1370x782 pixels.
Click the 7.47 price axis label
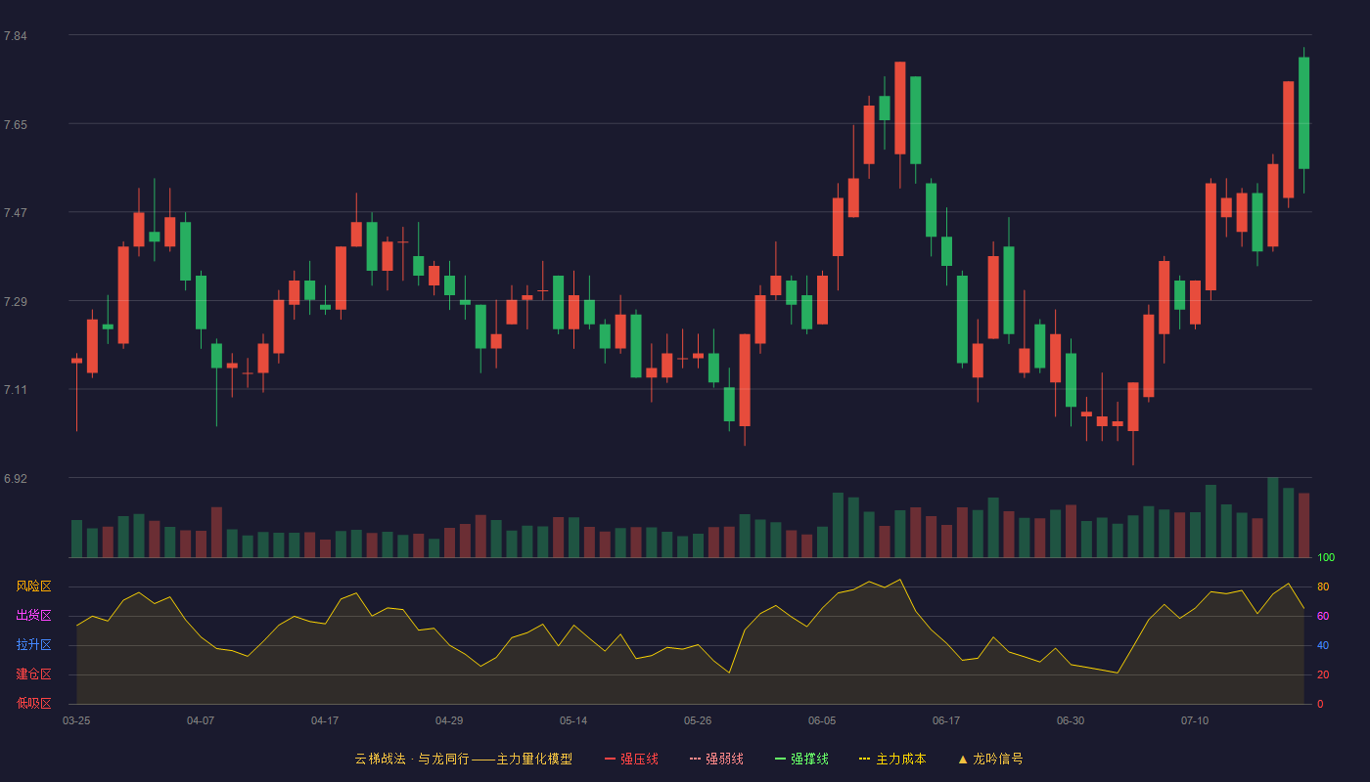16,213
